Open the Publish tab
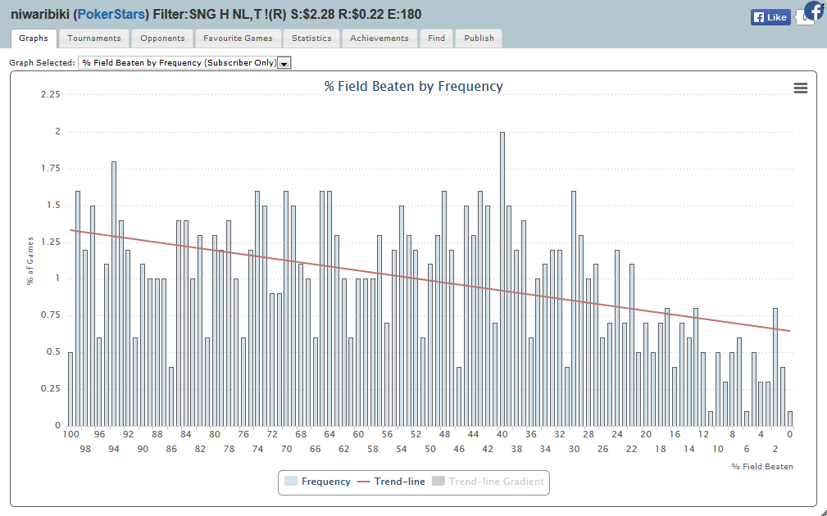Viewport: 827px width, 516px height. pyautogui.click(x=479, y=38)
